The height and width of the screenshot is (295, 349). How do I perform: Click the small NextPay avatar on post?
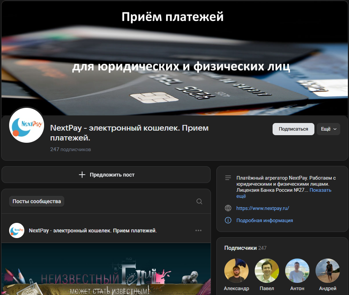click(x=17, y=230)
